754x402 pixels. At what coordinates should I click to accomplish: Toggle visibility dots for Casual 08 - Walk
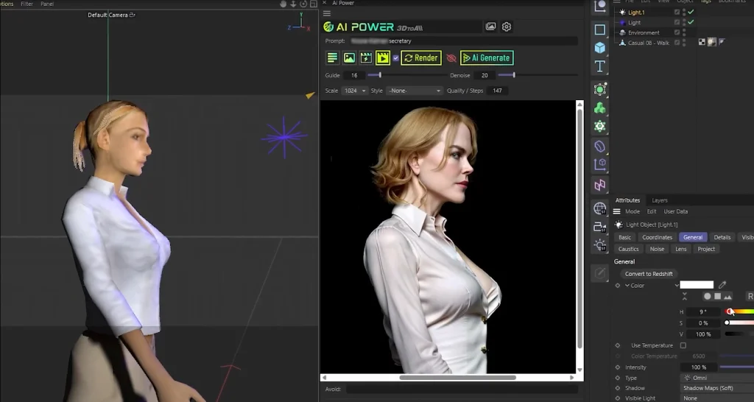coord(684,42)
